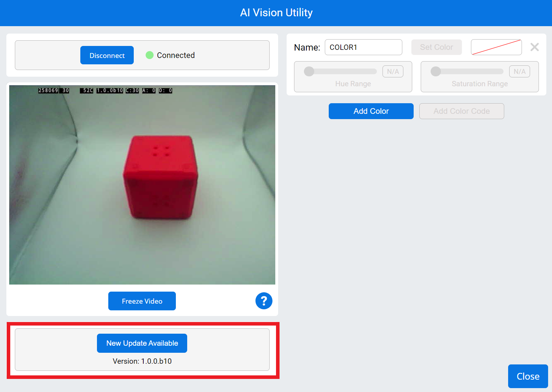The height and width of the screenshot is (392, 552).
Task: Toggle Disconnect from the AI Vision sensor
Action: point(107,55)
